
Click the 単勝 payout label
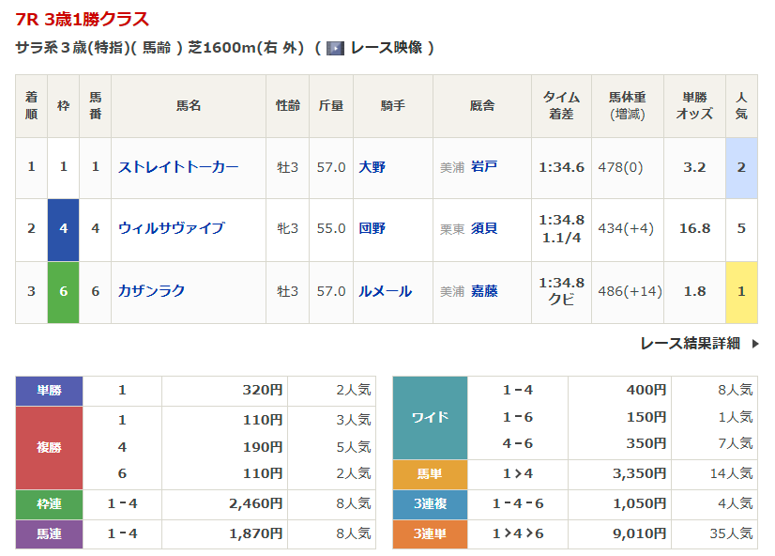pos(49,391)
